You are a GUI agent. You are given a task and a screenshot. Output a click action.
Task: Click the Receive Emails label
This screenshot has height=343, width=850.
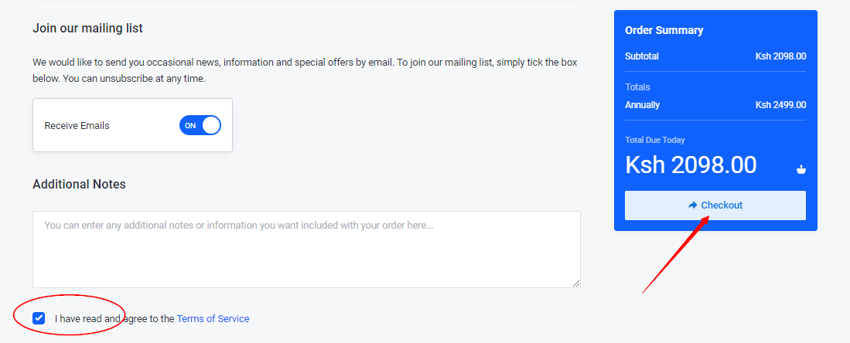click(x=77, y=125)
